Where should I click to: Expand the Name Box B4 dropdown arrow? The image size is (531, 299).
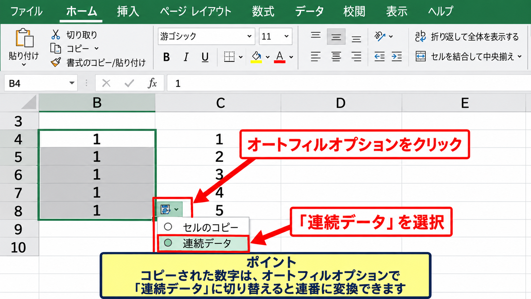(x=72, y=83)
